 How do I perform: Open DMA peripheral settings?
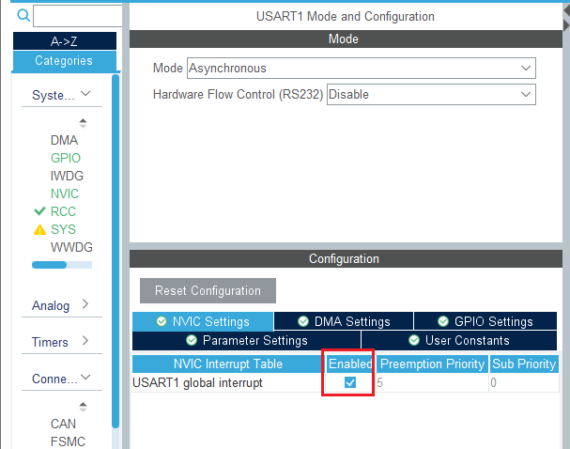[65, 140]
